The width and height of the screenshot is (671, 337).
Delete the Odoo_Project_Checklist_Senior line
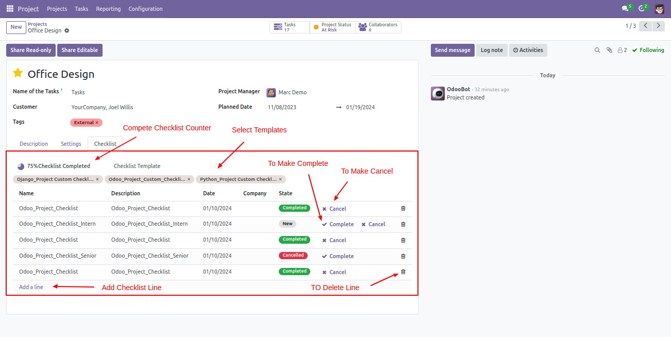[403, 256]
